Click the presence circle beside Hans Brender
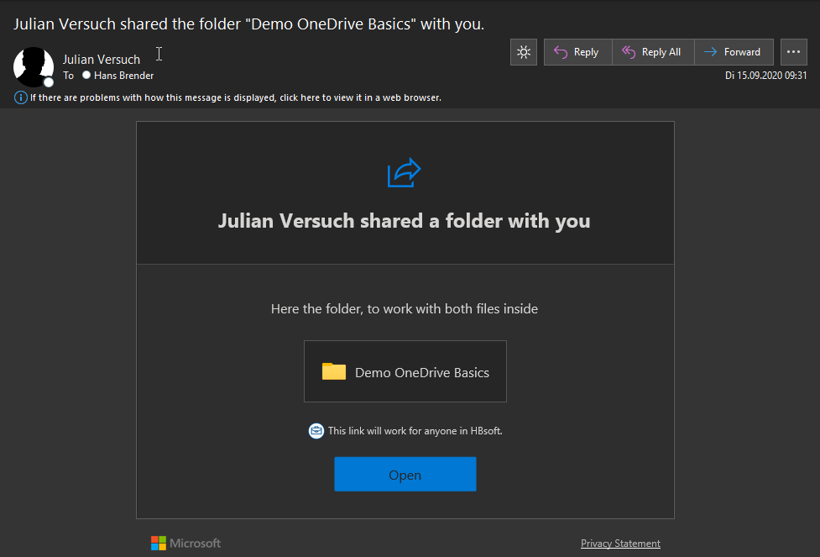Image resolution: width=820 pixels, height=557 pixels. click(x=86, y=76)
